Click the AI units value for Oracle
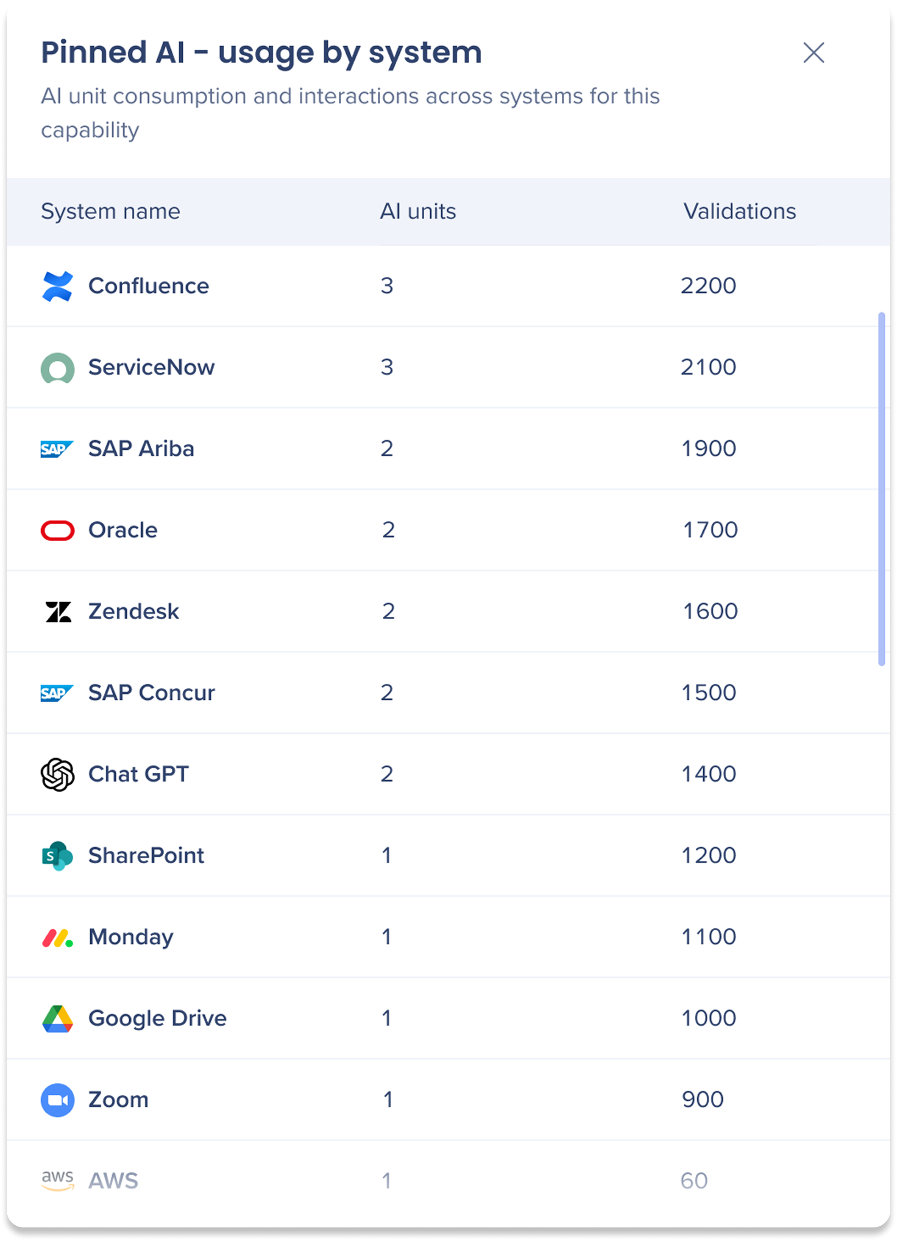Screen dimensions: 897x1241 pos(389,530)
